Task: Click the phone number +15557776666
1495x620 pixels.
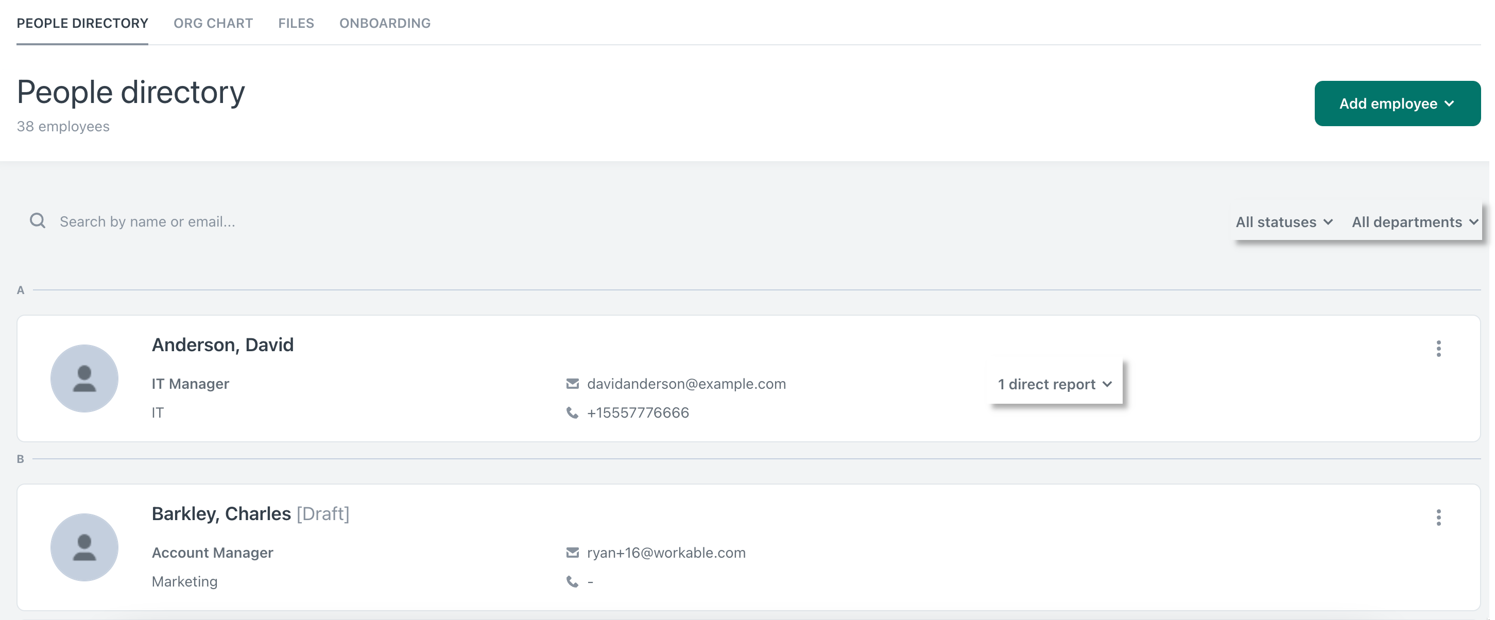Action: click(638, 413)
